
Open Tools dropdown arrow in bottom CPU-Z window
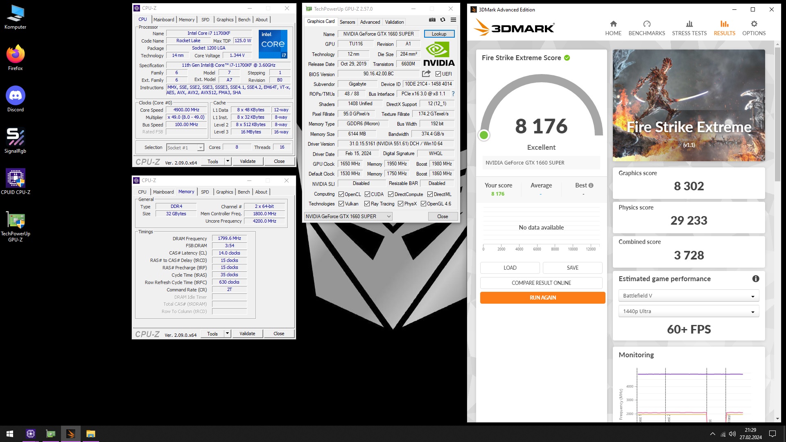227,334
